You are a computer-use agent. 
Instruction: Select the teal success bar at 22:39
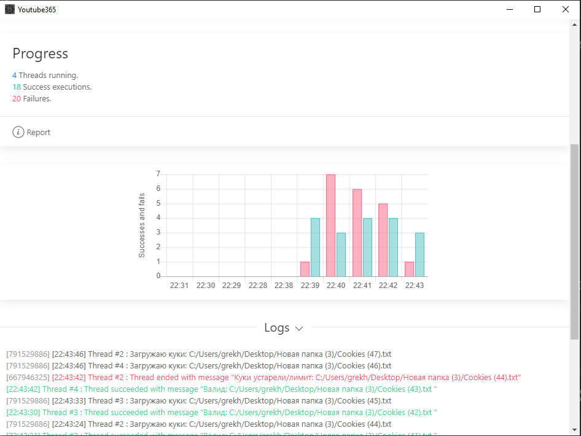315,247
